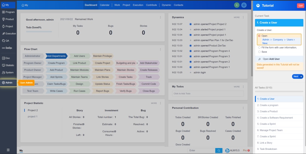Viewport: 306px width, 154px height.
Task: Open Flow Chart panel options menu
Action: (160, 49)
